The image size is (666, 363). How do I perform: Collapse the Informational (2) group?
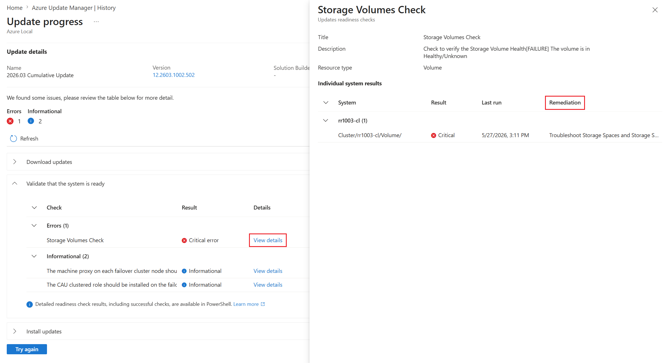click(34, 256)
